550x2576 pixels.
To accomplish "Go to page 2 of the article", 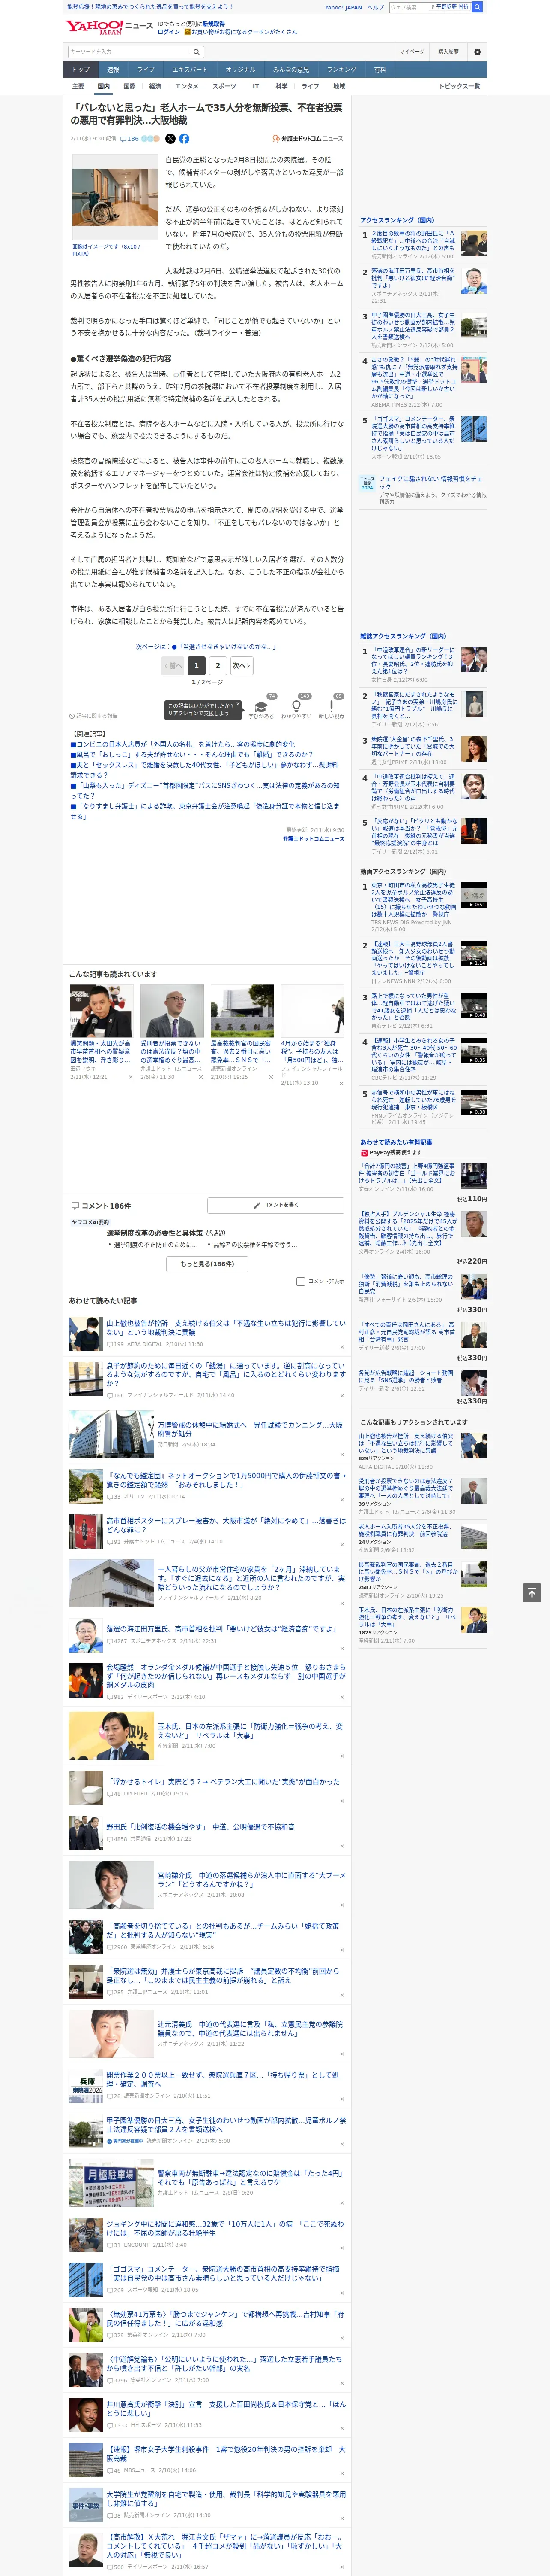I will [x=218, y=665].
